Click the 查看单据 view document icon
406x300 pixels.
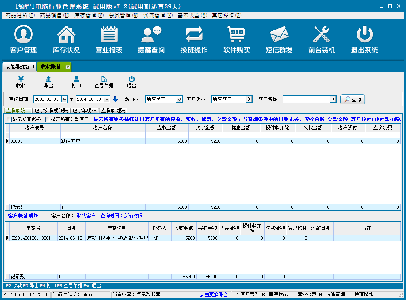(104, 82)
